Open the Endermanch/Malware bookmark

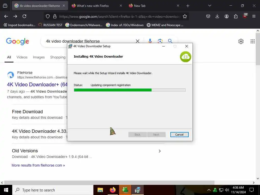click(84, 25)
